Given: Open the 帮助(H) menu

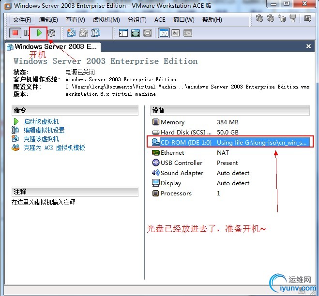Looking at the screenshot, I should coord(212,20).
